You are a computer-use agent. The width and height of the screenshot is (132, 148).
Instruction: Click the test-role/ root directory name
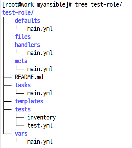pyautogui.click(x=18, y=12)
